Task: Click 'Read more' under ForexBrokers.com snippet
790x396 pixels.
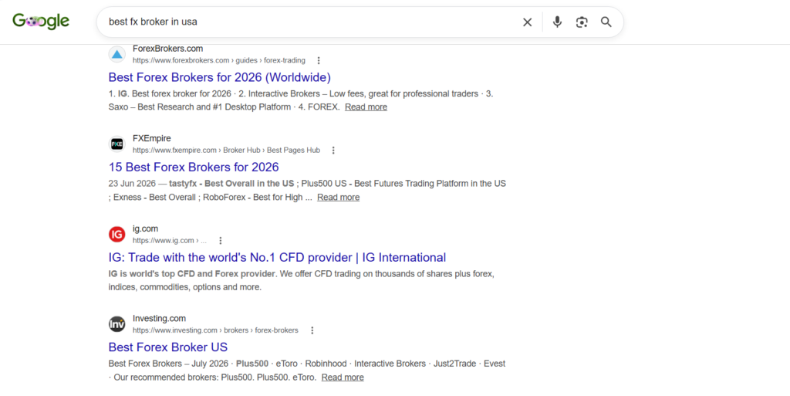Action: pos(366,107)
